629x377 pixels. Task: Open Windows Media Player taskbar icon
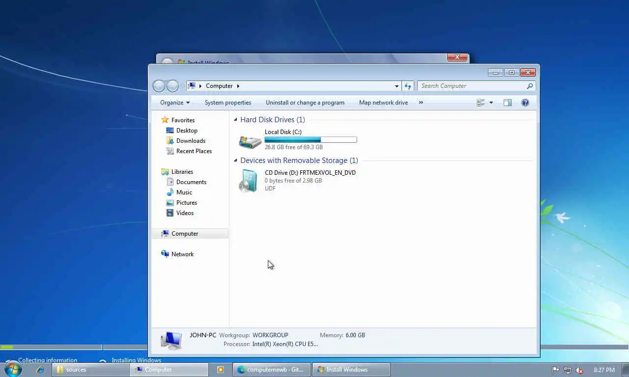[x=221, y=370]
